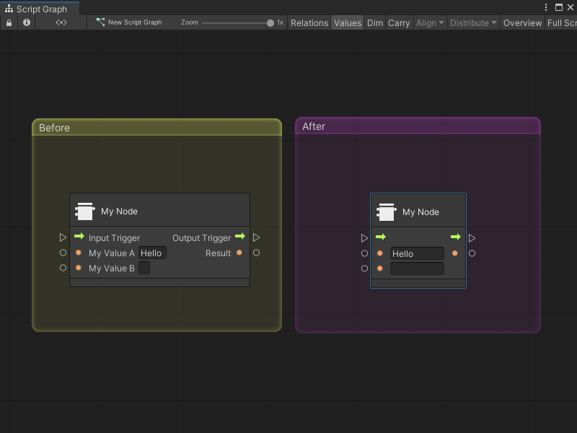
Task: Click the Overview button
Action: pos(522,23)
